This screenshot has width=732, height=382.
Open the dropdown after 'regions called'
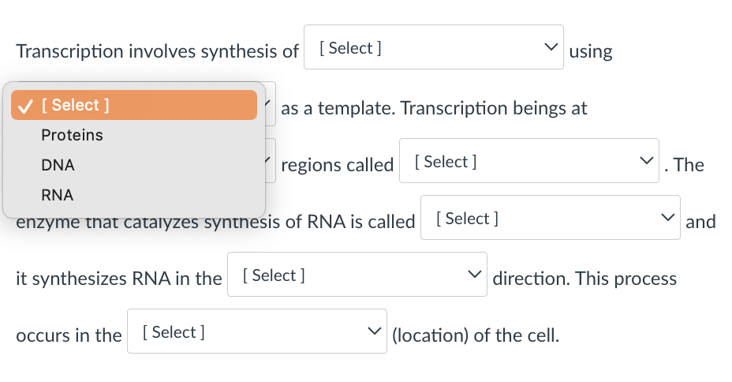529,161
